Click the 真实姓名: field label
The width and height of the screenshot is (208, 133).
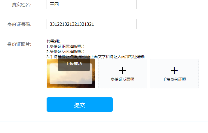tap(22, 5)
